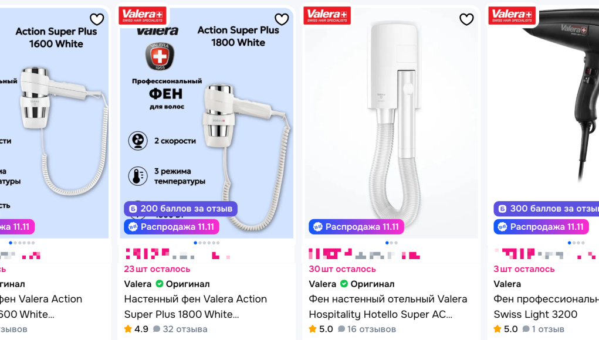Click comment bubble icon next to 32 отзыва
Viewport: 599px width, 340px height.
(157, 329)
